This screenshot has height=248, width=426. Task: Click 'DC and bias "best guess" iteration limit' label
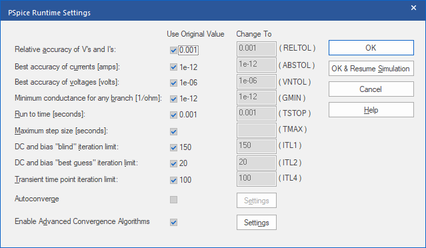77,163
